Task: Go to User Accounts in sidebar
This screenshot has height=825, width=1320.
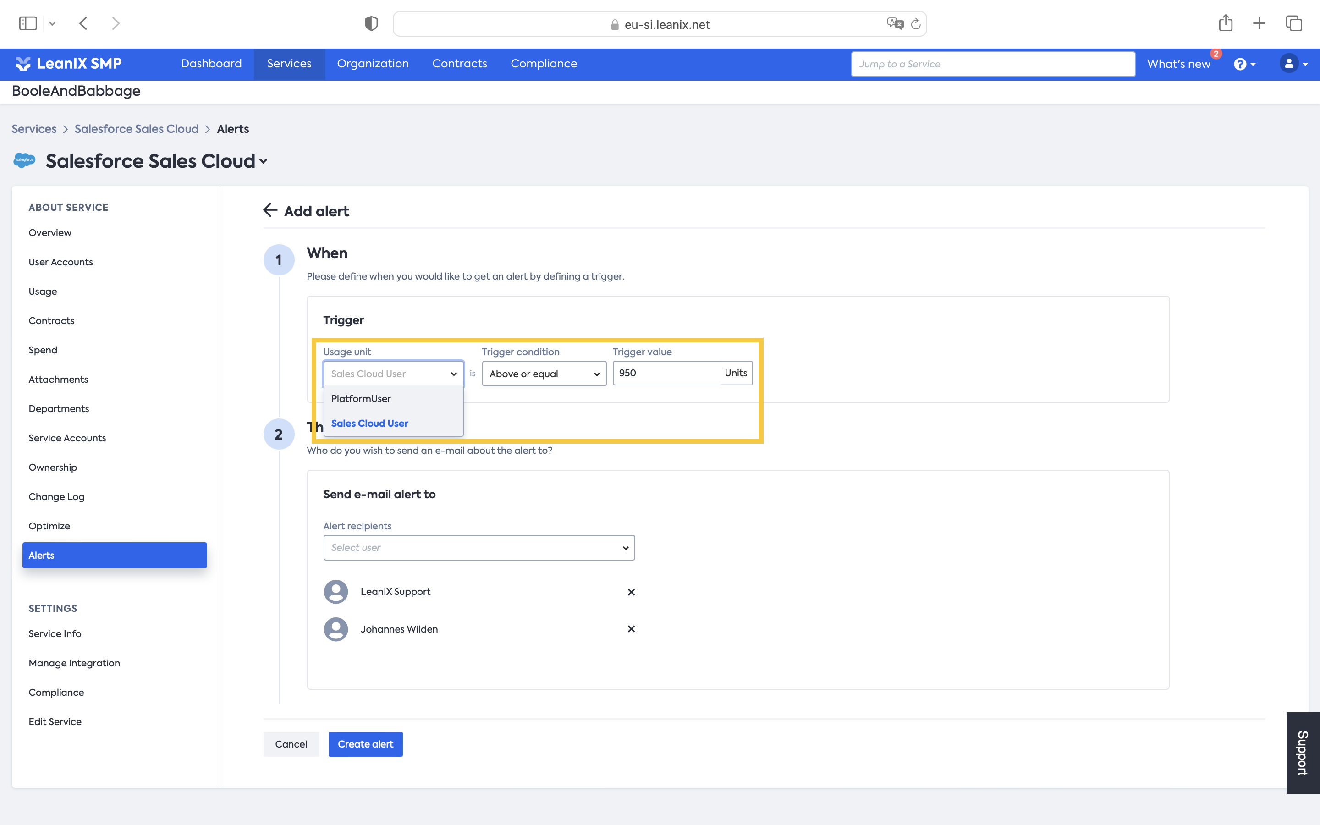Action: pyautogui.click(x=60, y=262)
